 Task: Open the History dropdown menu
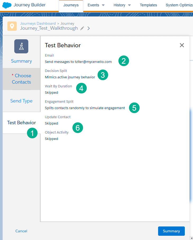pos(122,5)
